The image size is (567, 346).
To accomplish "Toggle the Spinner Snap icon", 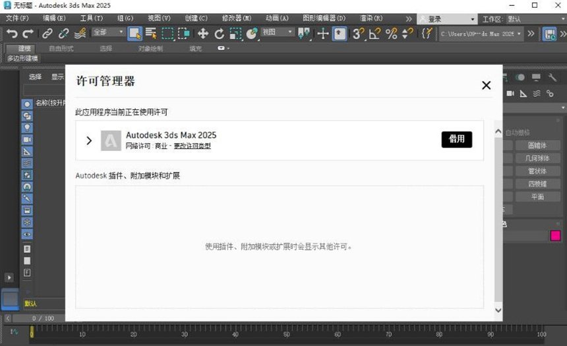I will pos(407,34).
